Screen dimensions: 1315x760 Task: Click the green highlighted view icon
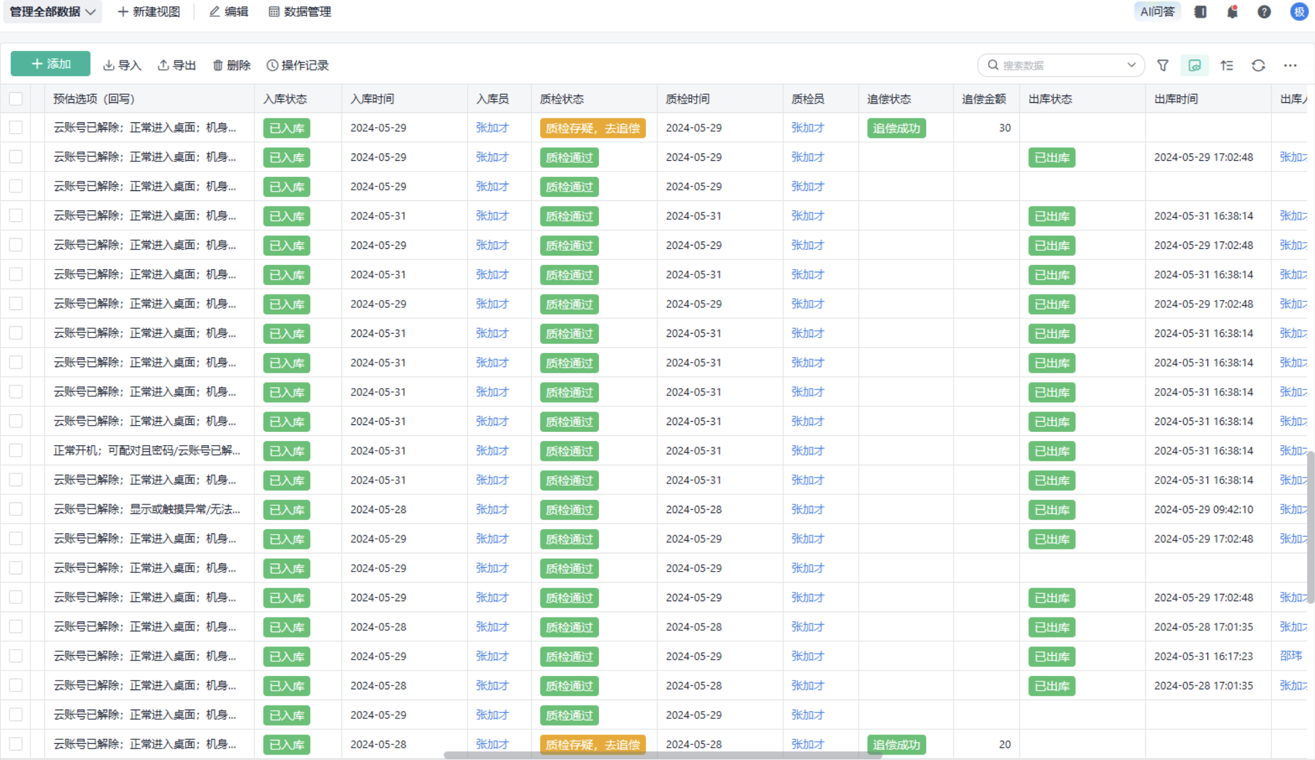(1195, 65)
